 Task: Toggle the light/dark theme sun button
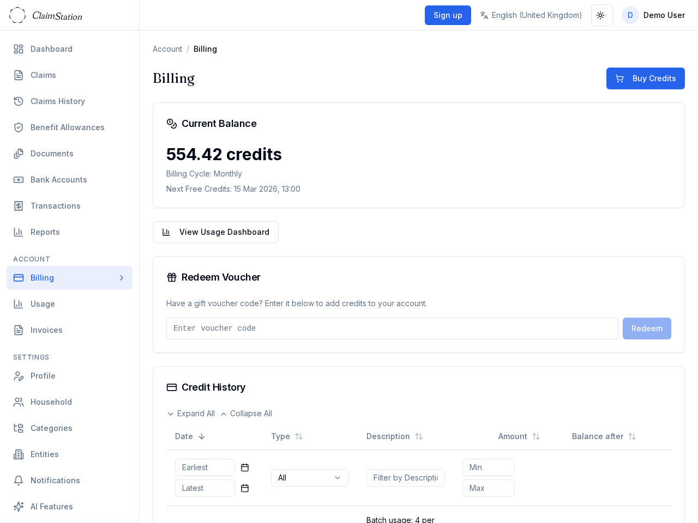coord(602,15)
